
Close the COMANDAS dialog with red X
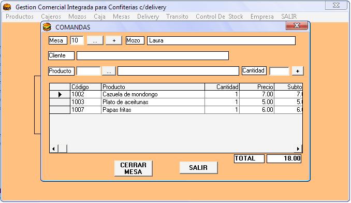coord(297,26)
